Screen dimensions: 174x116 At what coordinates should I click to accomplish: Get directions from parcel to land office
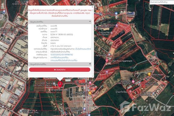(x=64, y=60)
